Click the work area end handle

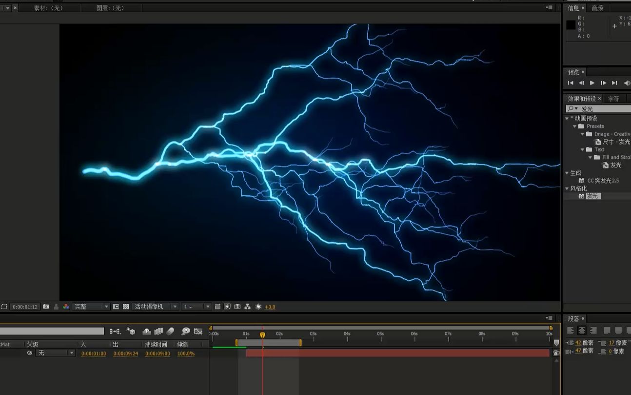[300, 343]
